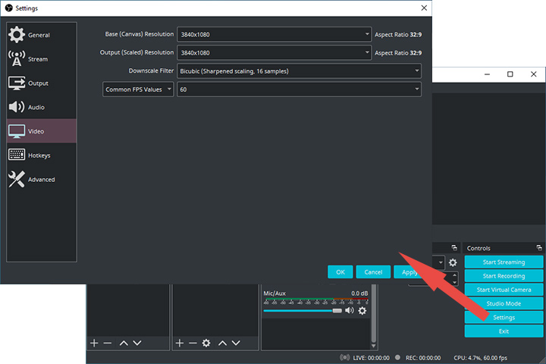Open the Advanced settings section
This screenshot has width=546, height=364.
(41, 180)
